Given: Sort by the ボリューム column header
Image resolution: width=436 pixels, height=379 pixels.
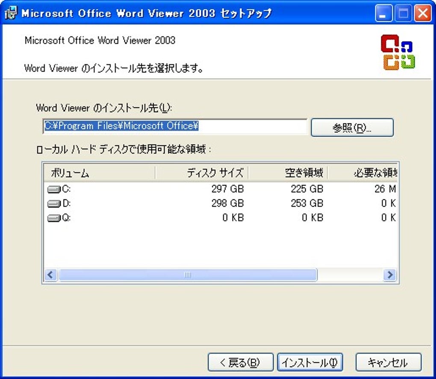Looking at the screenshot, I should click(100, 173).
